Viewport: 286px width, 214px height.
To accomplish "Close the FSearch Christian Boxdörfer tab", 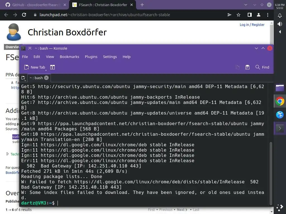I will (132, 5).
